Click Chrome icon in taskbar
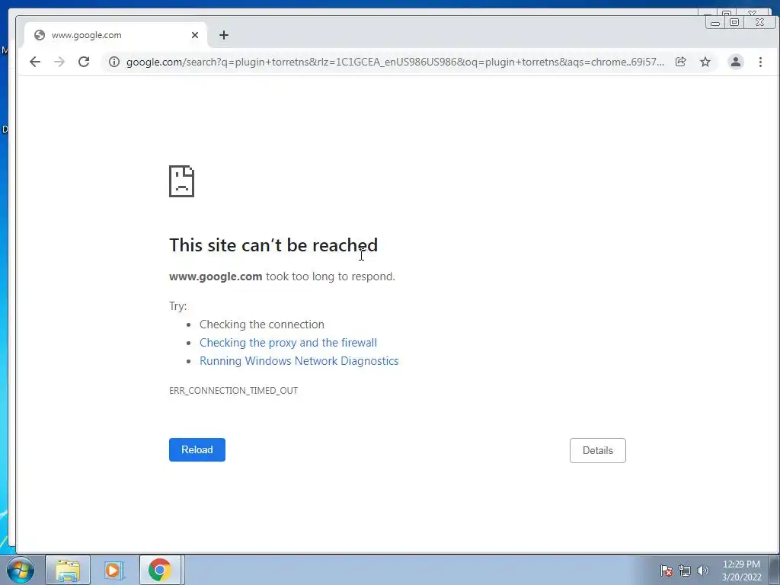This screenshot has height=585, width=780. (160, 570)
